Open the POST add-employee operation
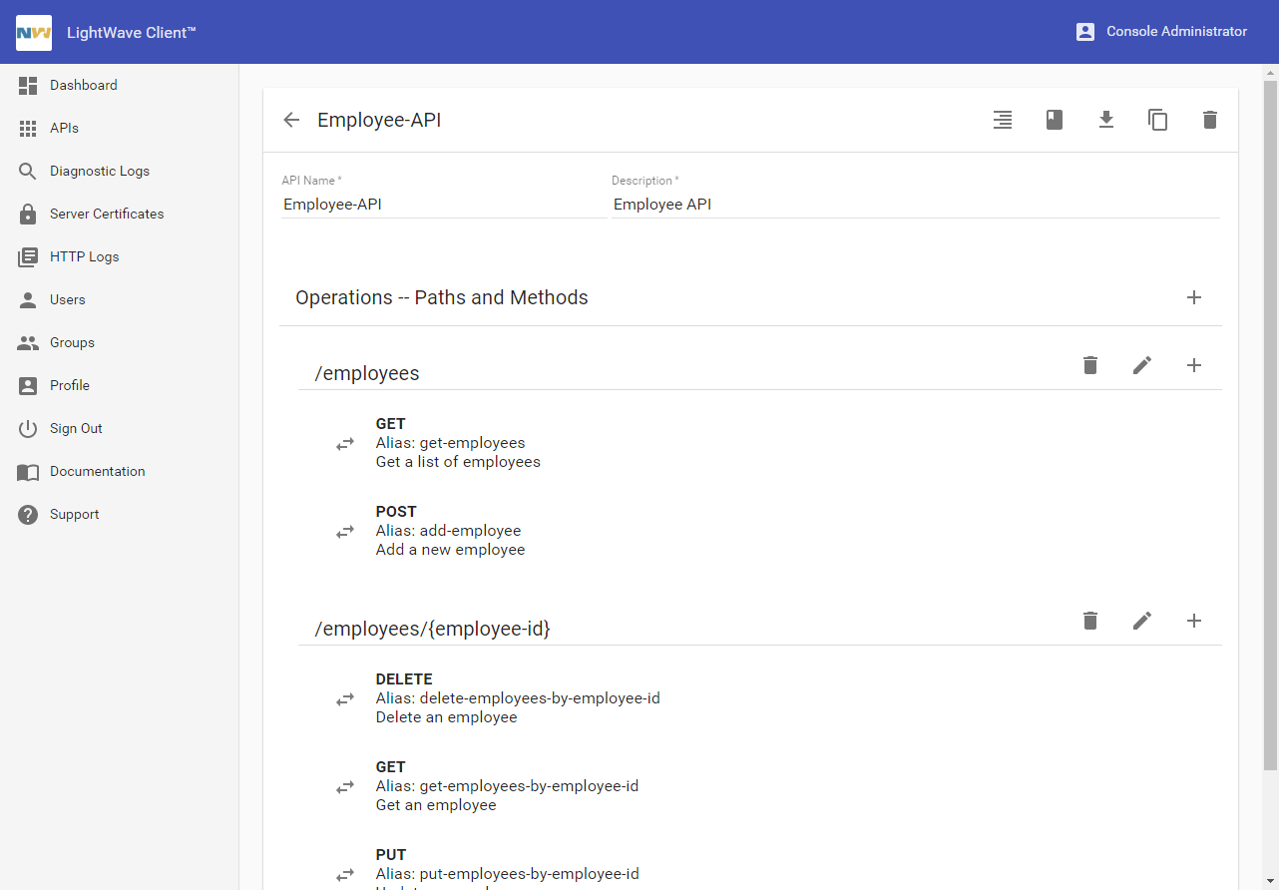Viewport: 1279px width, 890px height. 449,531
